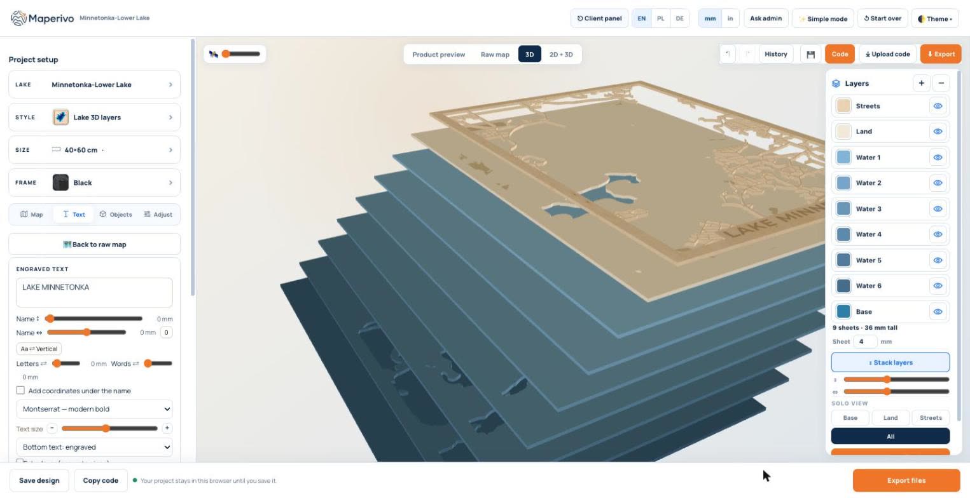Screen dimensions: 970x498
Task: Click the Name vertical offset slider
Action: tap(94, 318)
